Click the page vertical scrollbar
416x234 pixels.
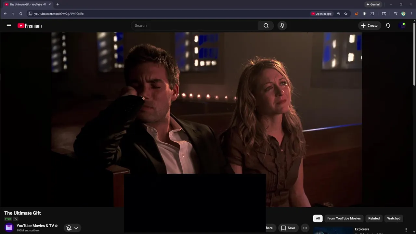click(x=414, y=54)
